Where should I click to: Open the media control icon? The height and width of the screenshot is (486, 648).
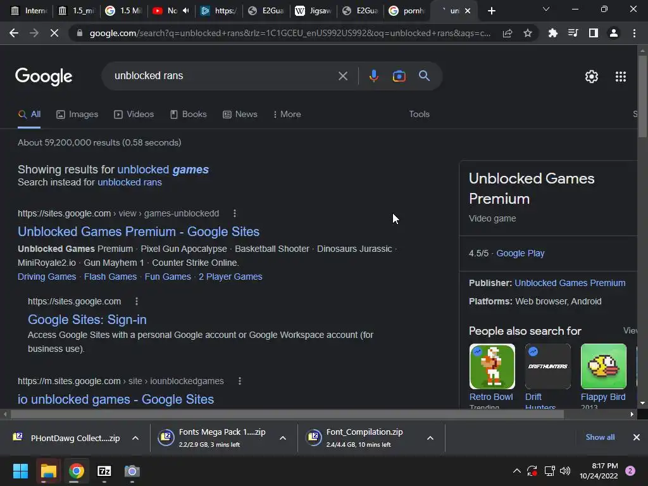click(573, 33)
